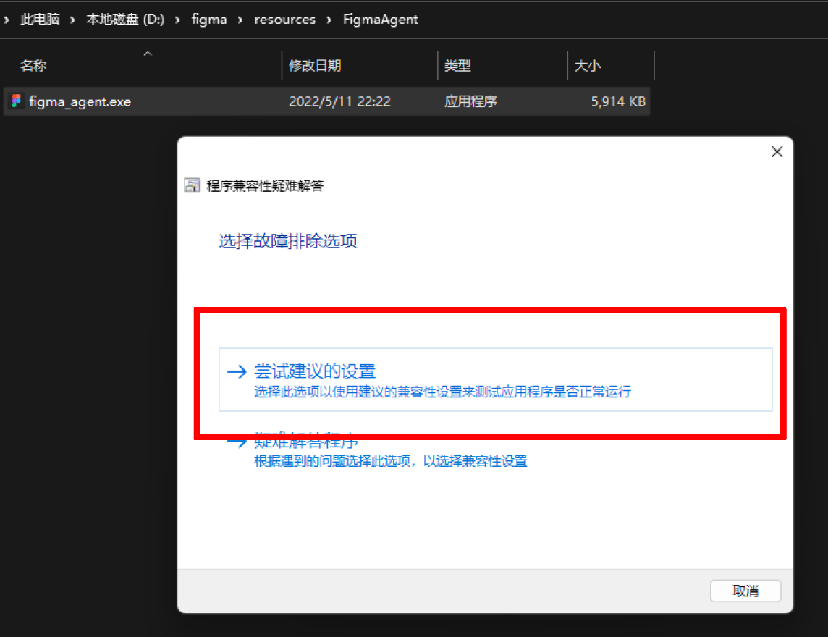Close the compatibility troubleshooter dialog

point(777,152)
